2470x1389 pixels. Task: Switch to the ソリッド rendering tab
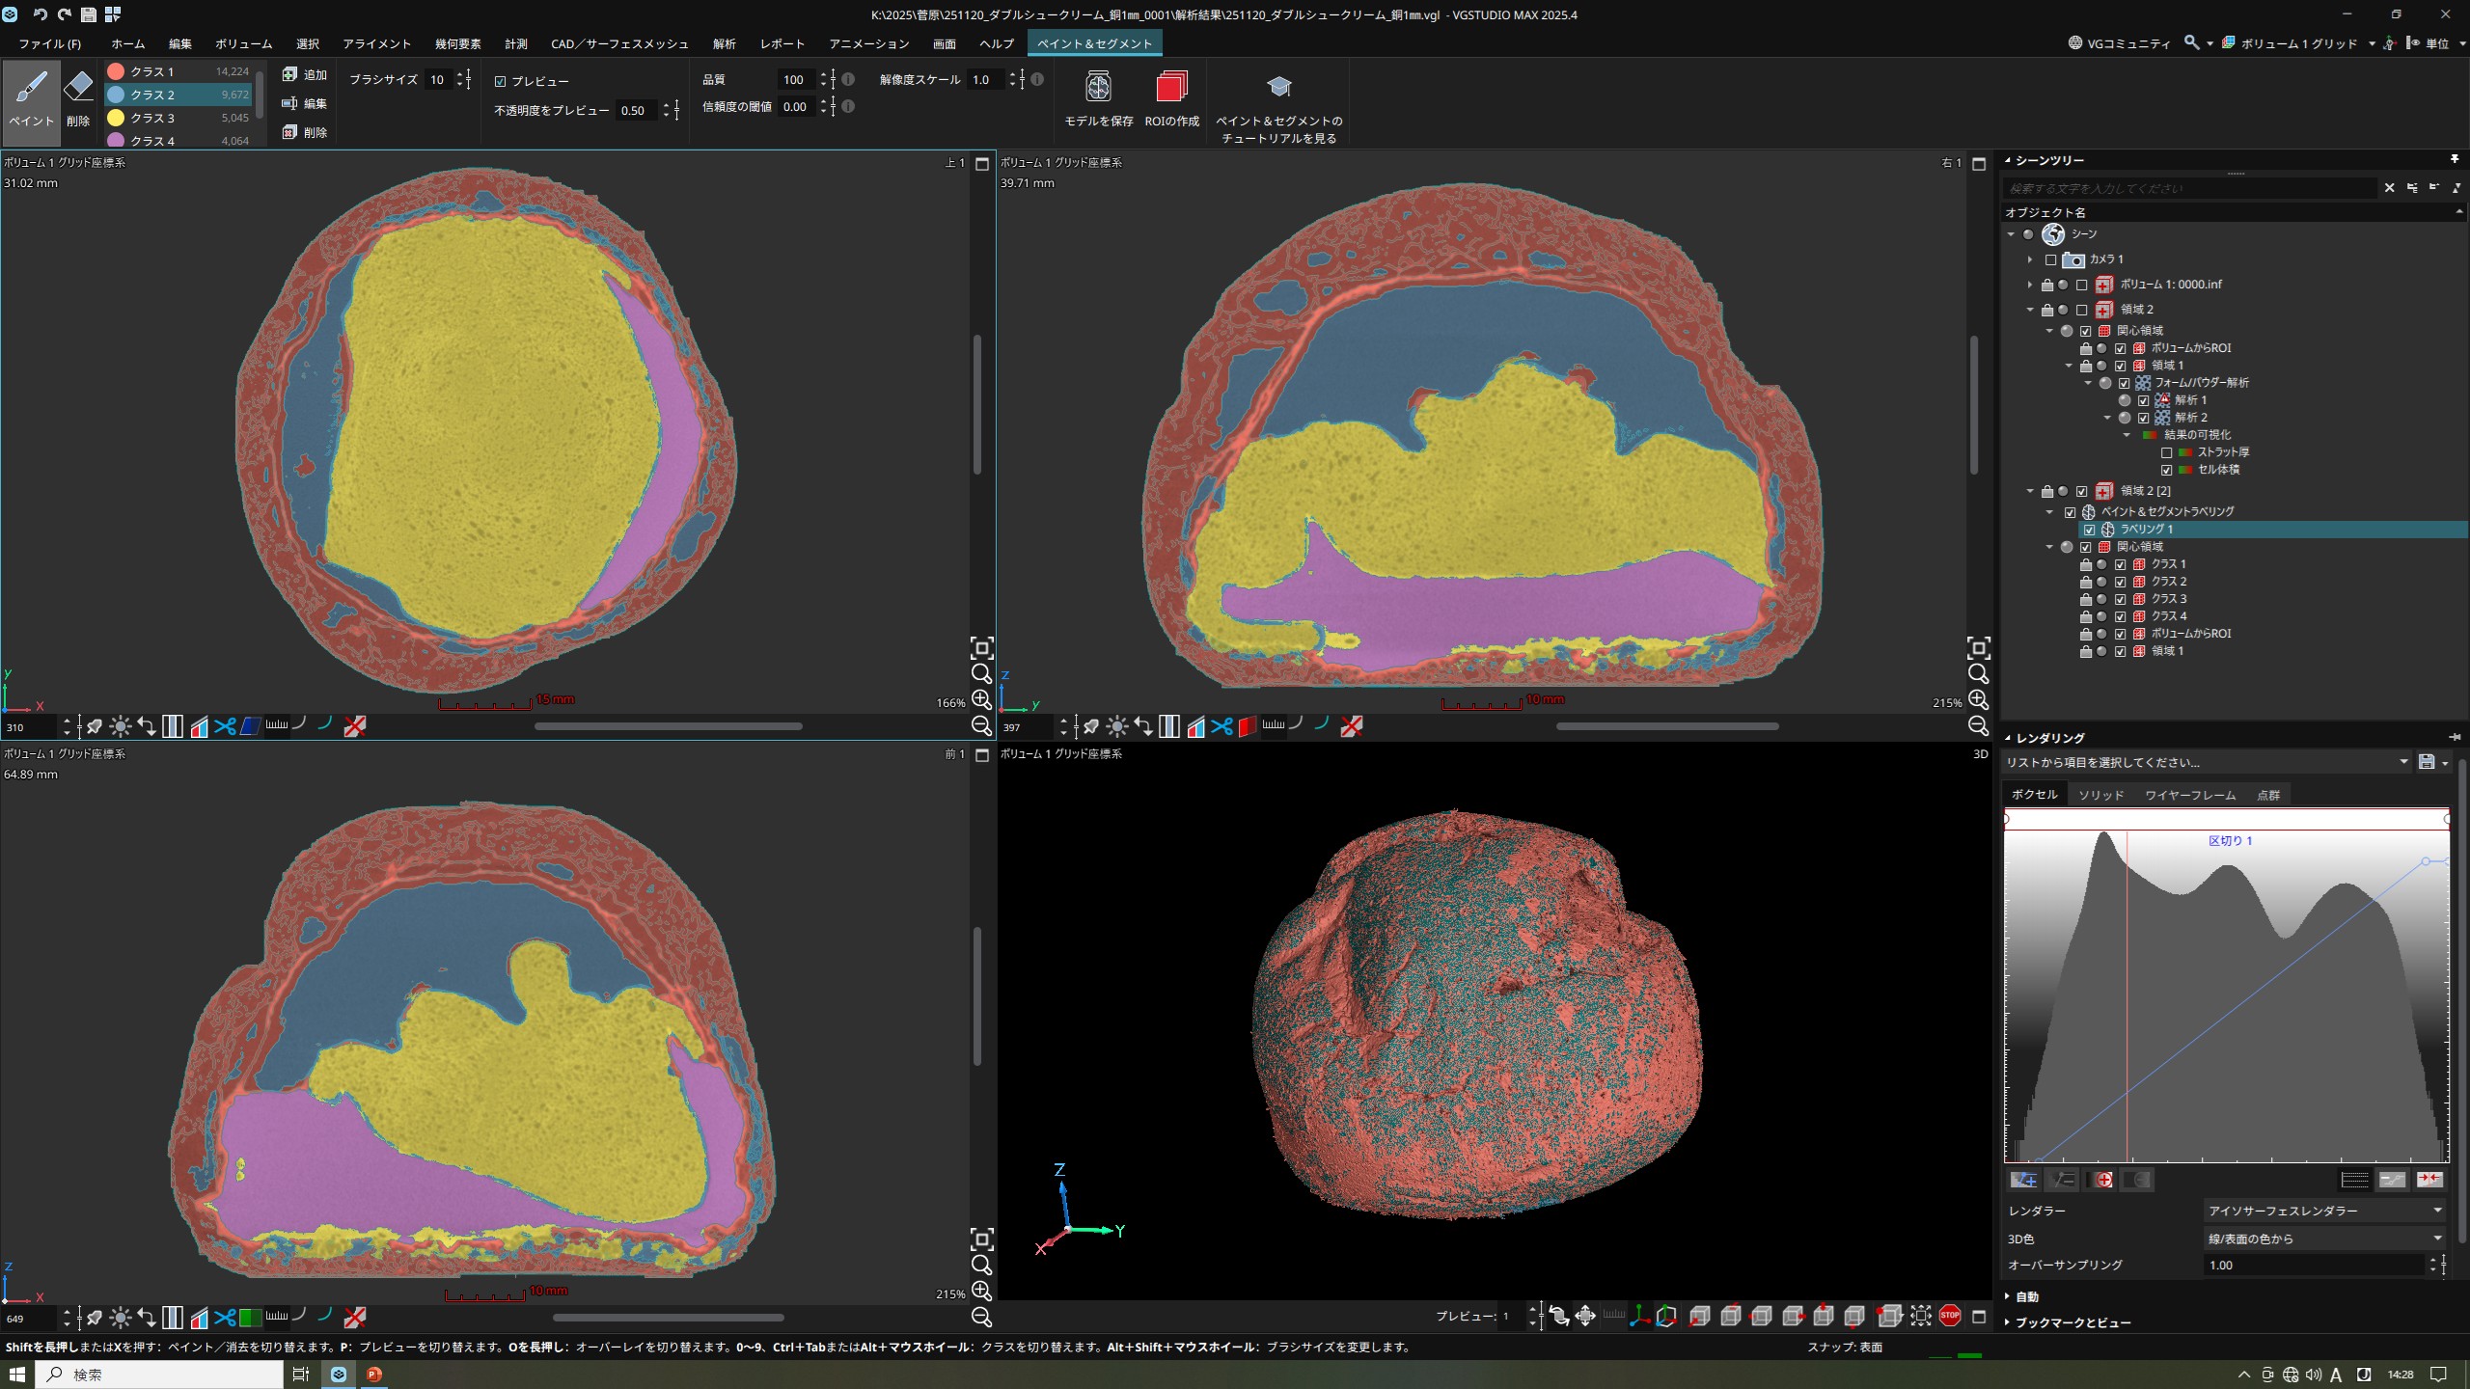click(2100, 795)
